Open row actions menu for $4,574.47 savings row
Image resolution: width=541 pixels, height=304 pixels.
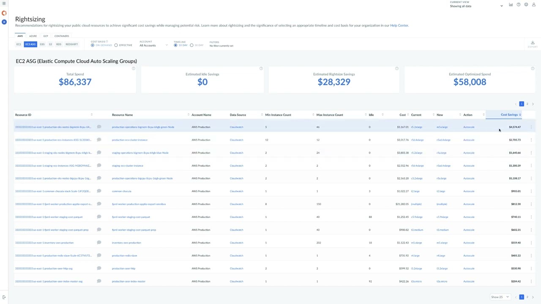531,127
